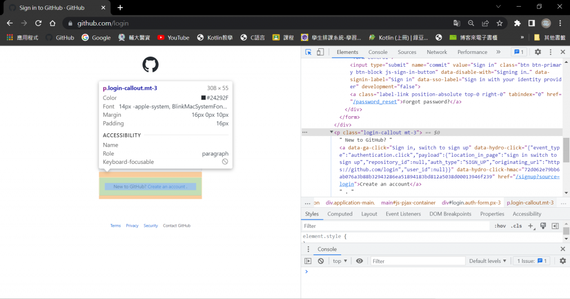Screen dimensions: 570x299
Task: Open a new browser tab
Action: tap(120, 8)
